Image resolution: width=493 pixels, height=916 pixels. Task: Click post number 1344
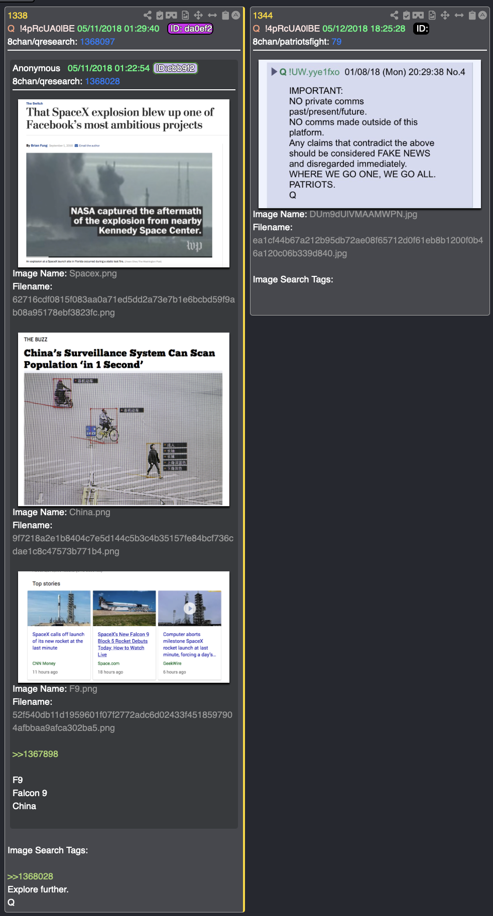(263, 16)
